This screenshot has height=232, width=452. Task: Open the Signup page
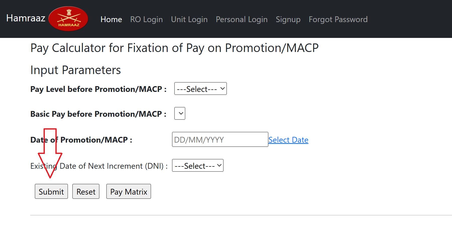click(x=288, y=19)
